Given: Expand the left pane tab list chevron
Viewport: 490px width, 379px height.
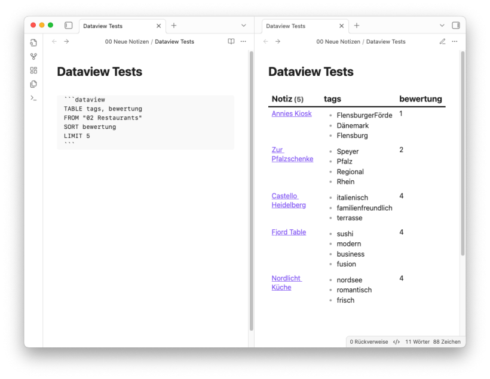Looking at the screenshot, I should click(244, 26).
